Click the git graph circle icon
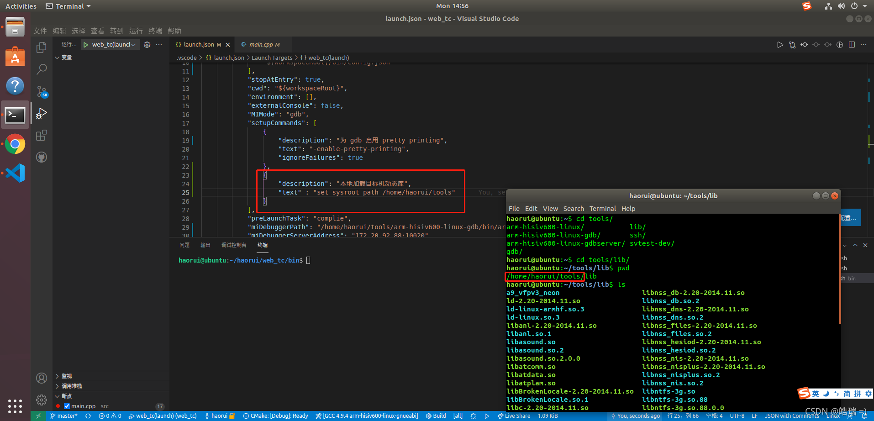Image resolution: width=874 pixels, height=421 pixels. [x=840, y=45]
